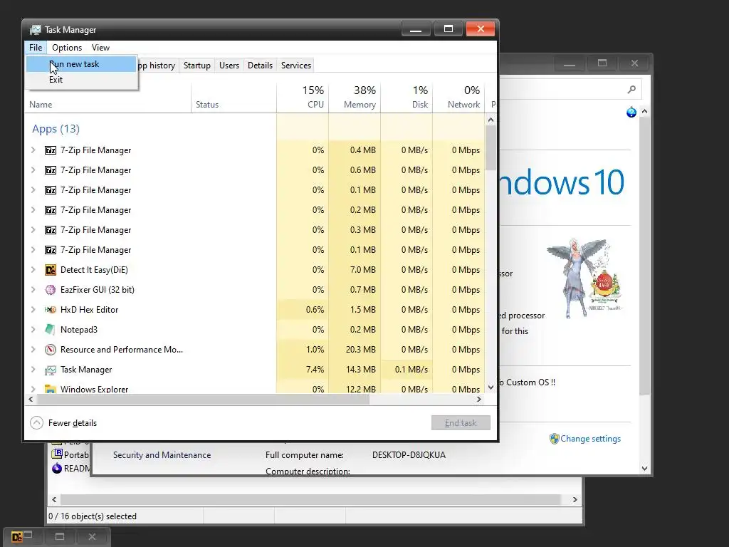Click the 7-Zip icon in the 0.3 MB row
729x547 pixels.
(x=51, y=230)
